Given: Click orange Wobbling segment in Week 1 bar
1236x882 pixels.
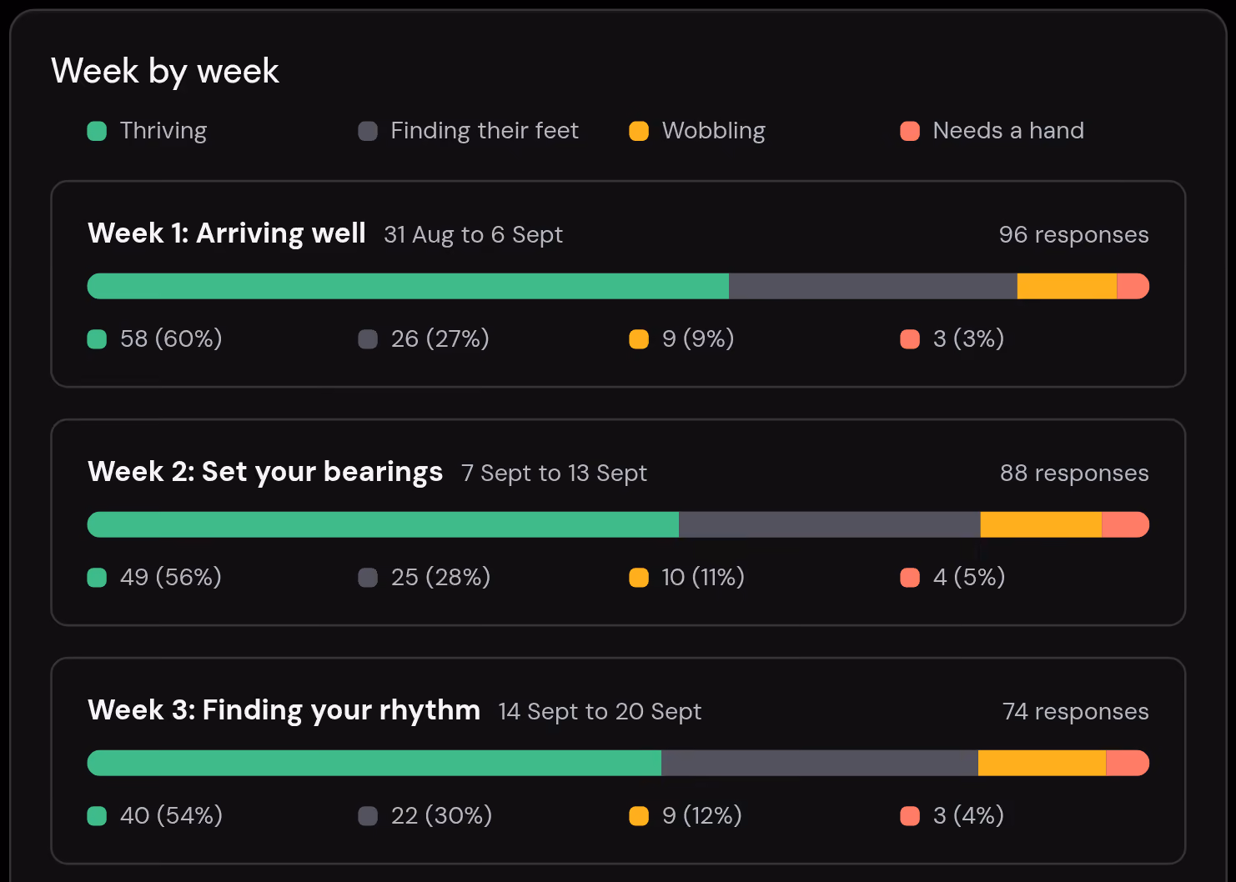Looking at the screenshot, I should (1067, 286).
